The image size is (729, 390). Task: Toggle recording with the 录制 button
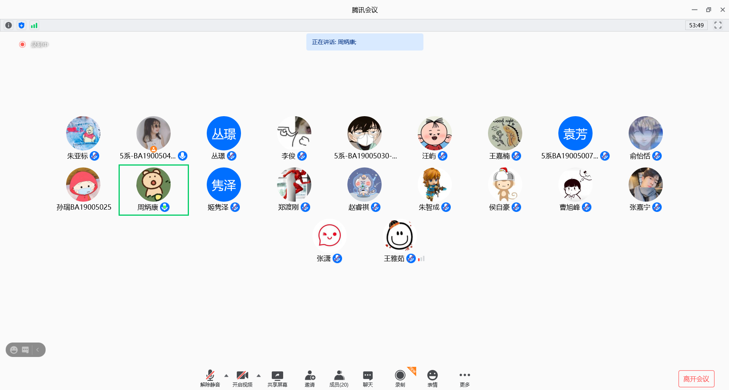400,379
